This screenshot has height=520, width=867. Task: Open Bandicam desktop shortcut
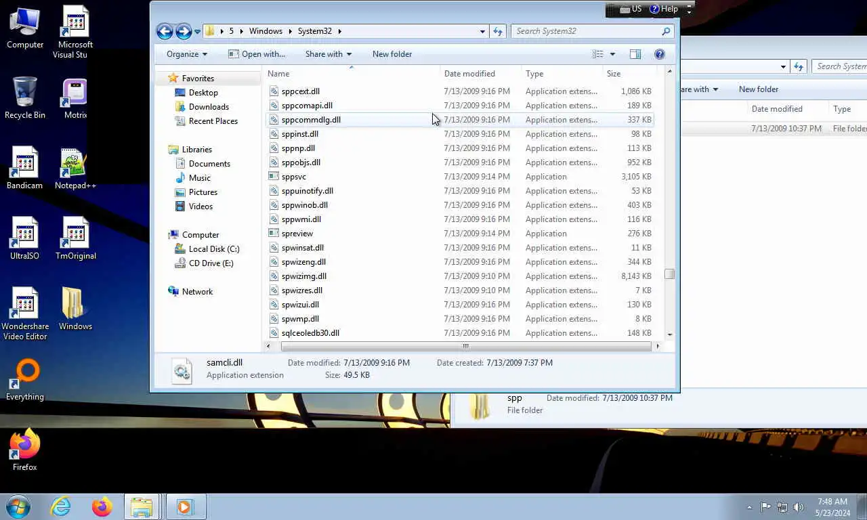click(24, 169)
